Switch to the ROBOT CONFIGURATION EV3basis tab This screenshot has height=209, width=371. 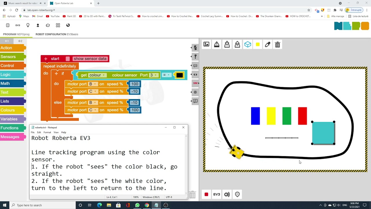pos(57,34)
